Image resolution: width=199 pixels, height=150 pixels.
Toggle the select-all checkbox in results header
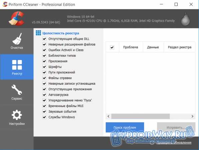coord(112,47)
